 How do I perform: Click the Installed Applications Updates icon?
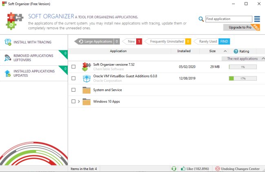tap(8, 73)
